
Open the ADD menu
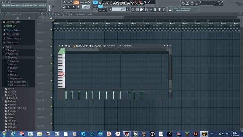(13, 5)
